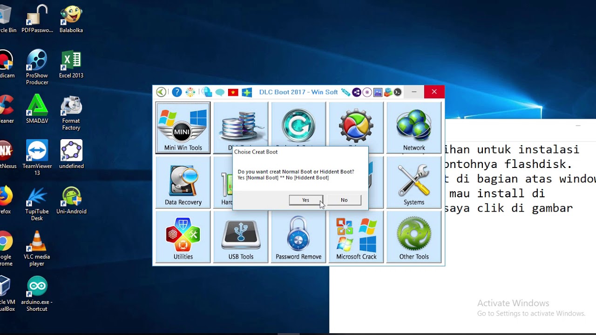Viewport: 596px width, 335px height.
Task: Open the USB Tools tile
Action: 241,237
